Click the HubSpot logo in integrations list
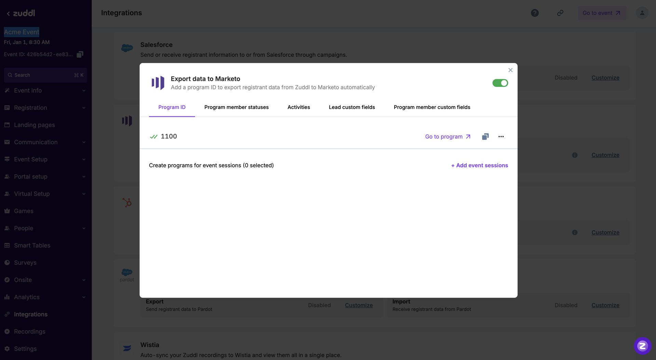Screen dimensions: 656x360 click(x=127, y=203)
